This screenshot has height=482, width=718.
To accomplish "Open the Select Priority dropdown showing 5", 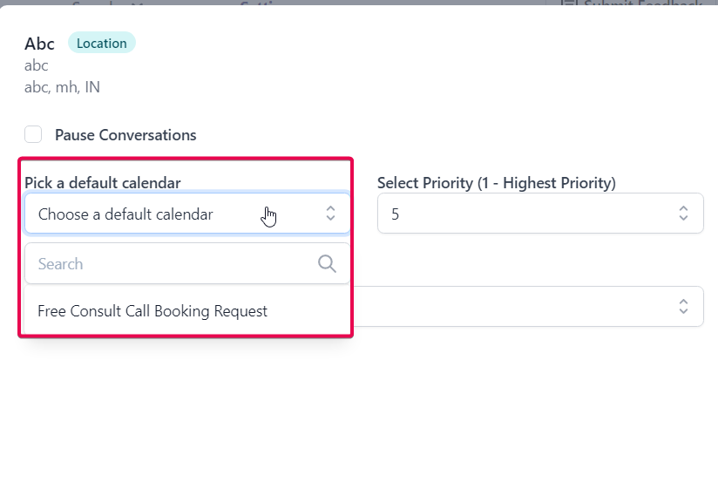I will (x=532, y=214).
